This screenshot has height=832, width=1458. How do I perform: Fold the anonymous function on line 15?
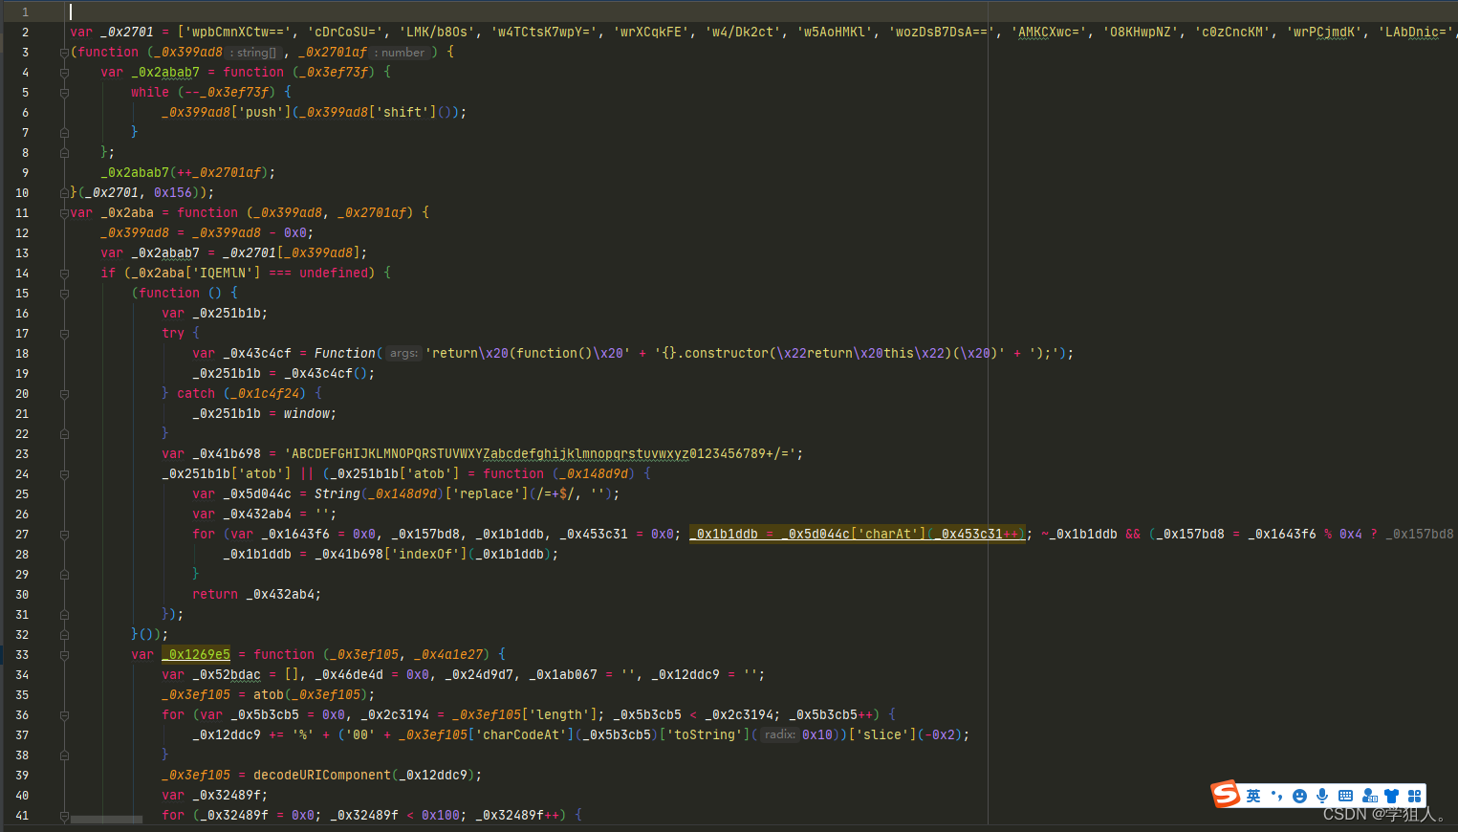(64, 293)
